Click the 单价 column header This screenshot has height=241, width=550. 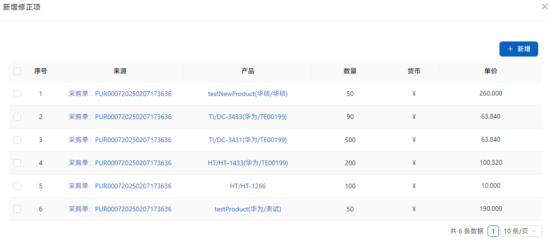pyautogui.click(x=490, y=71)
